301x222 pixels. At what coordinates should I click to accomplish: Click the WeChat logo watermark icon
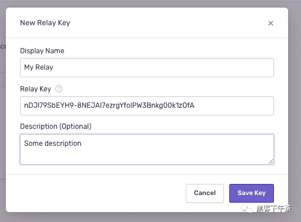(x=246, y=209)
